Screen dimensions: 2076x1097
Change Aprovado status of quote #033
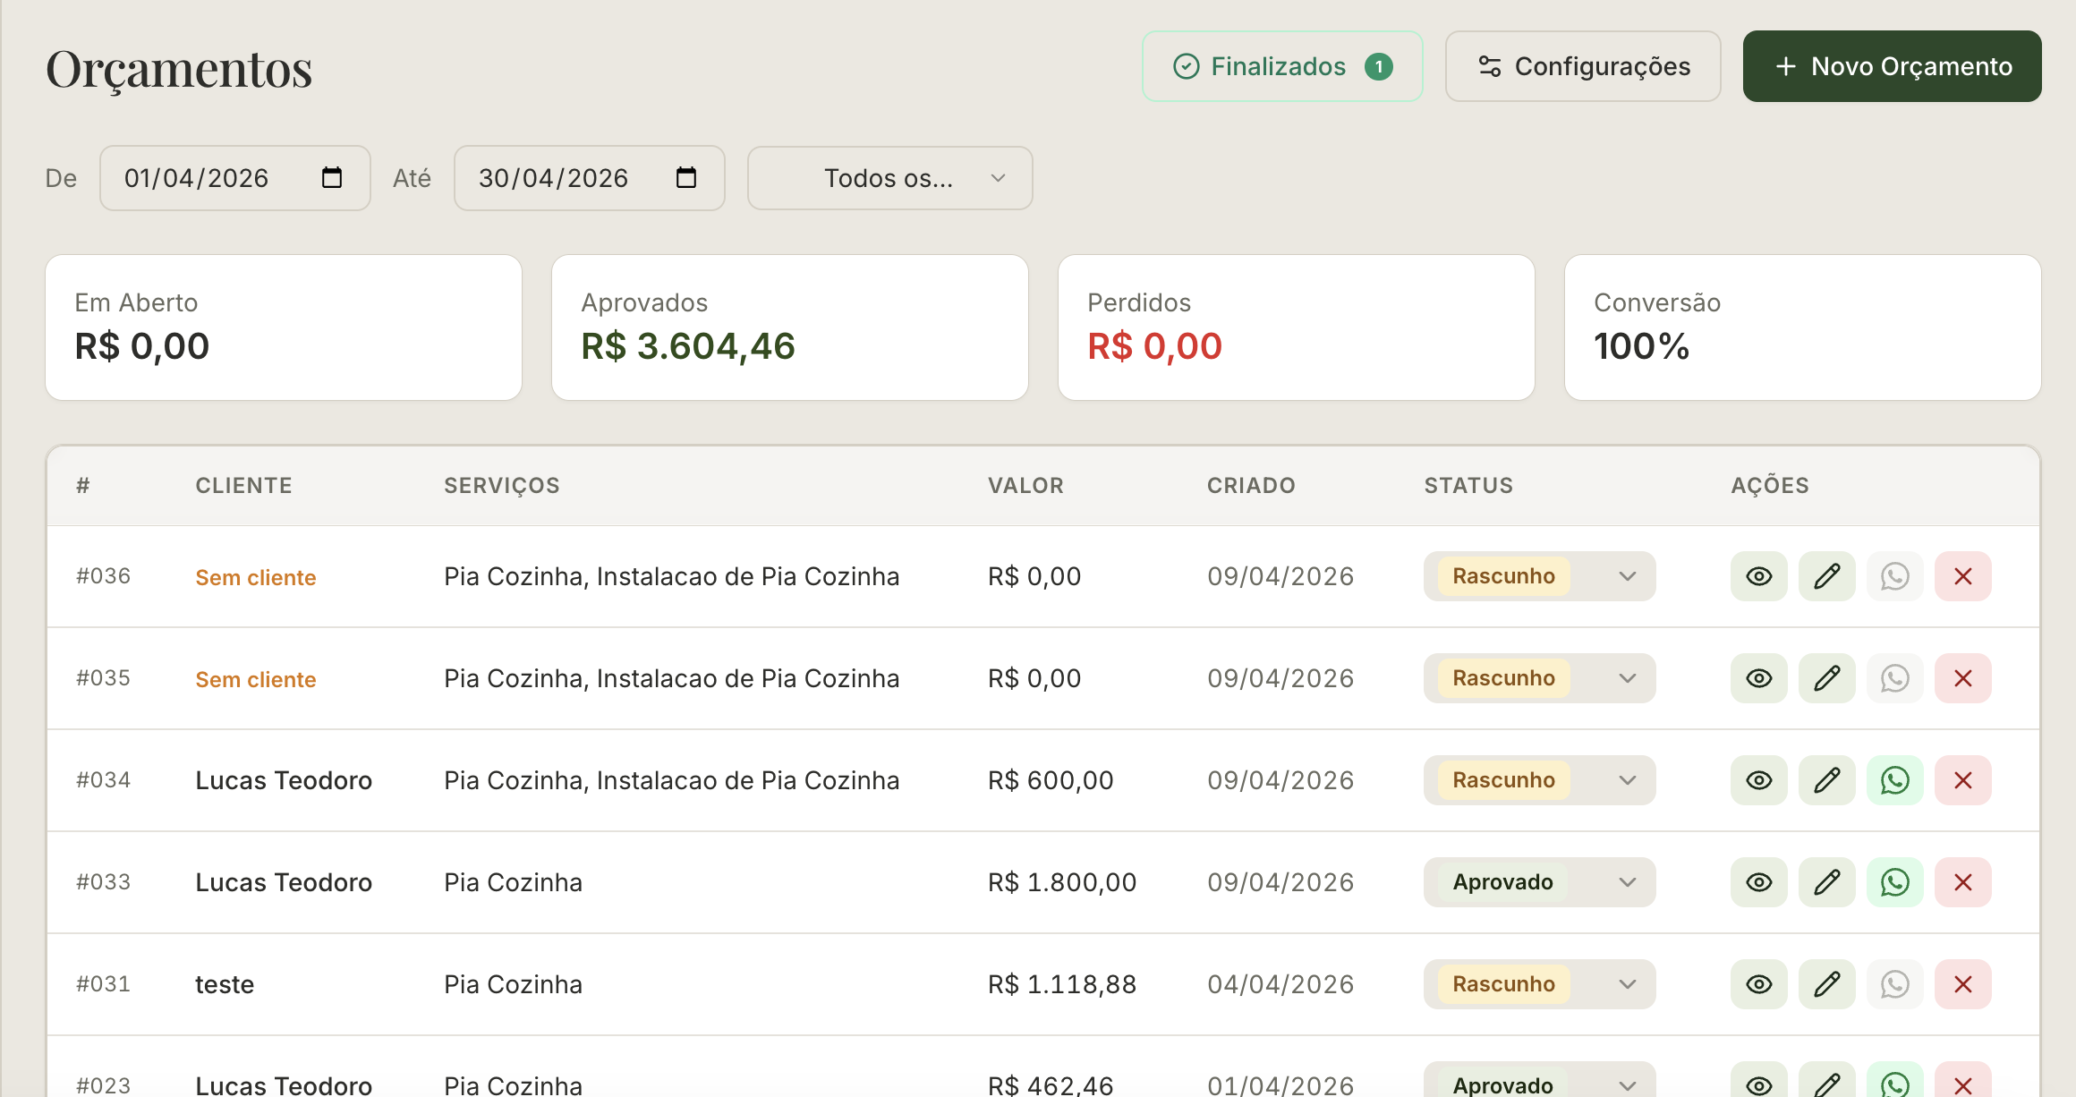click(x=1539, y=882)
